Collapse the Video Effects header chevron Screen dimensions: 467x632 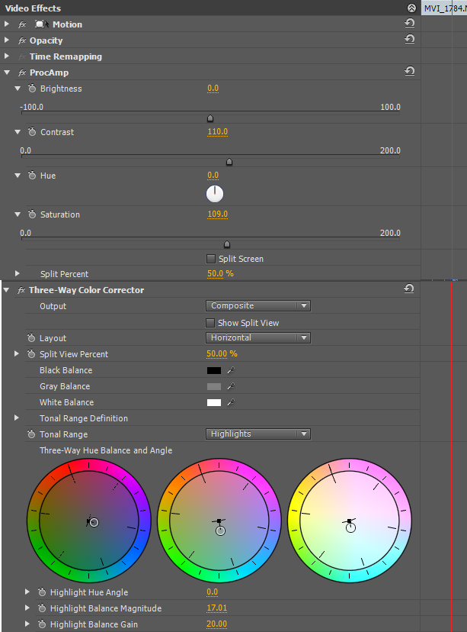coord(411,8)
